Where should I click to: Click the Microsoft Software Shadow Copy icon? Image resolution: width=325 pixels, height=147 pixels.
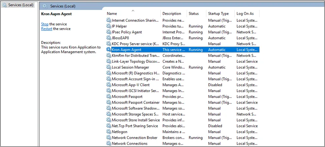(109, 108)
